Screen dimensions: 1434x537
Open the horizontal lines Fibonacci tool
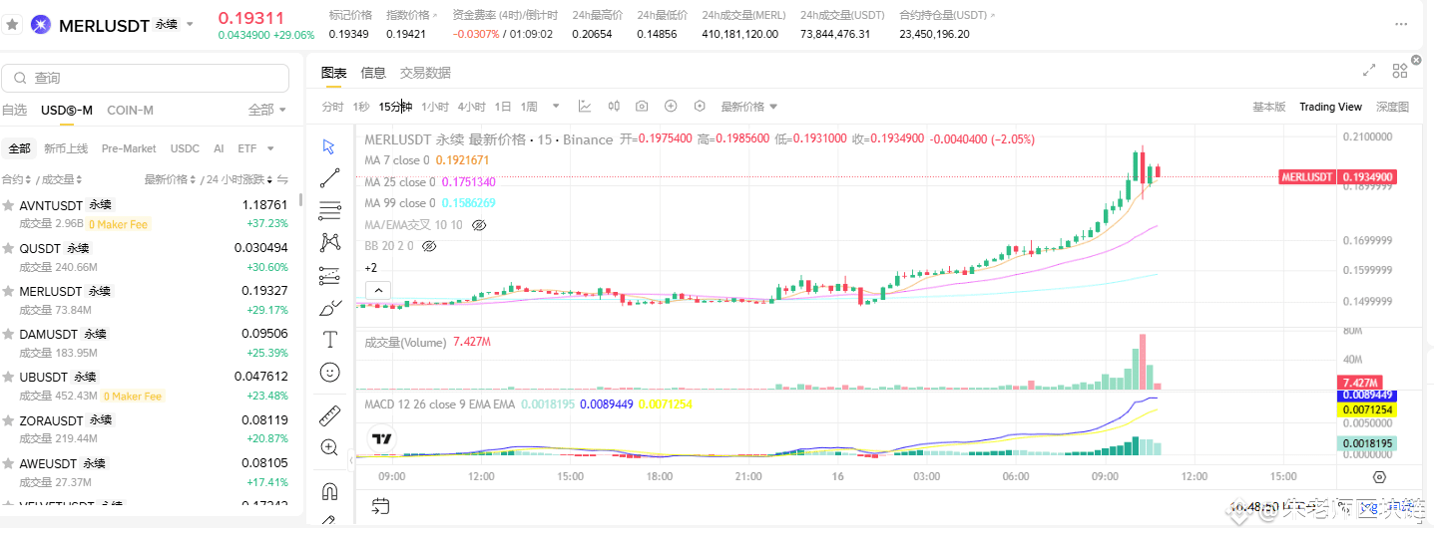[x=329, y=210]
